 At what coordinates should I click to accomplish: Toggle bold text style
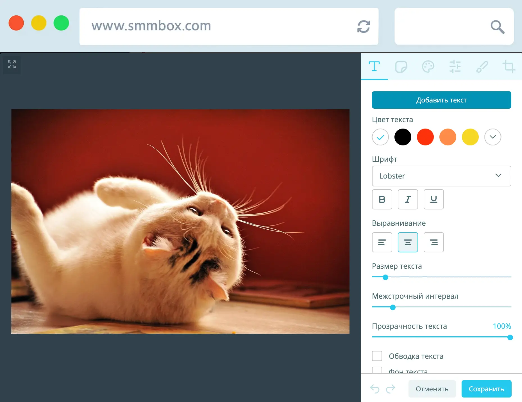(x=382, y=199)
